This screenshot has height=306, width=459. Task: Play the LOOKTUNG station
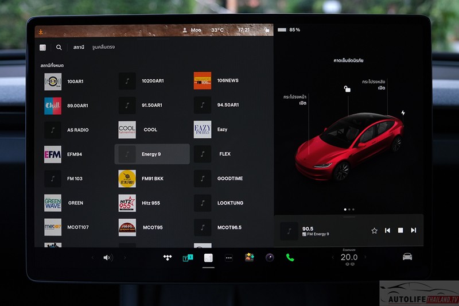pos(227,203)
